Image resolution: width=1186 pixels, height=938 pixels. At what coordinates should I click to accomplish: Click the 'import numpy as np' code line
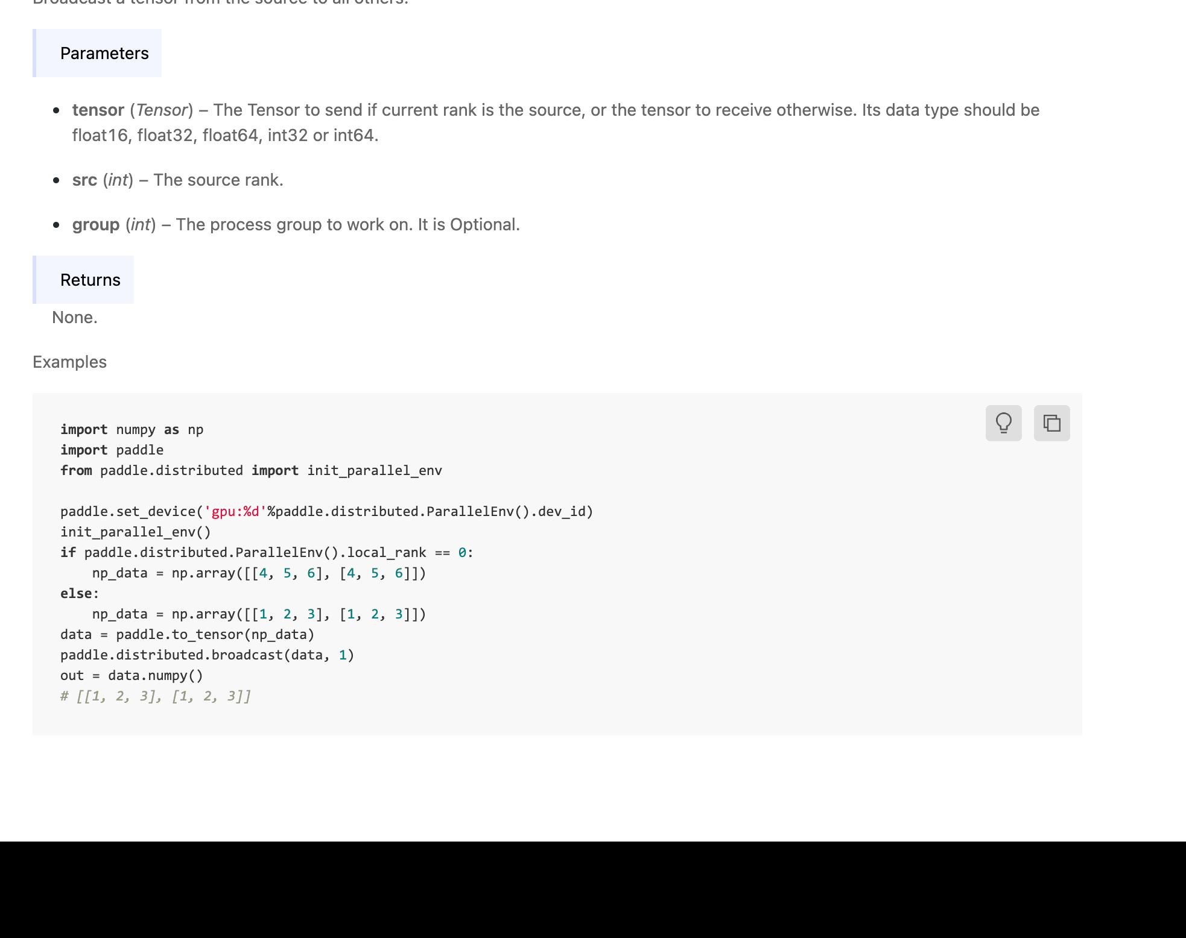tap(132, 430)
